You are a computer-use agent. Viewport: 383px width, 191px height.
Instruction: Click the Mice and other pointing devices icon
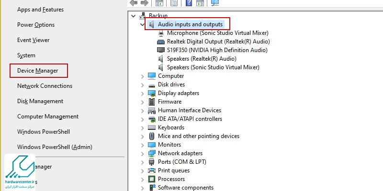[152, 136]
